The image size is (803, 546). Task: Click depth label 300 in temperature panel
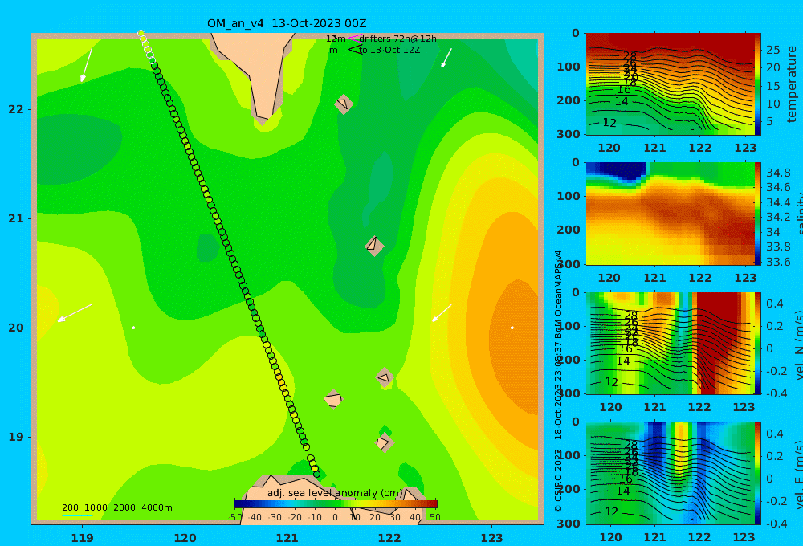click(569, 134)
